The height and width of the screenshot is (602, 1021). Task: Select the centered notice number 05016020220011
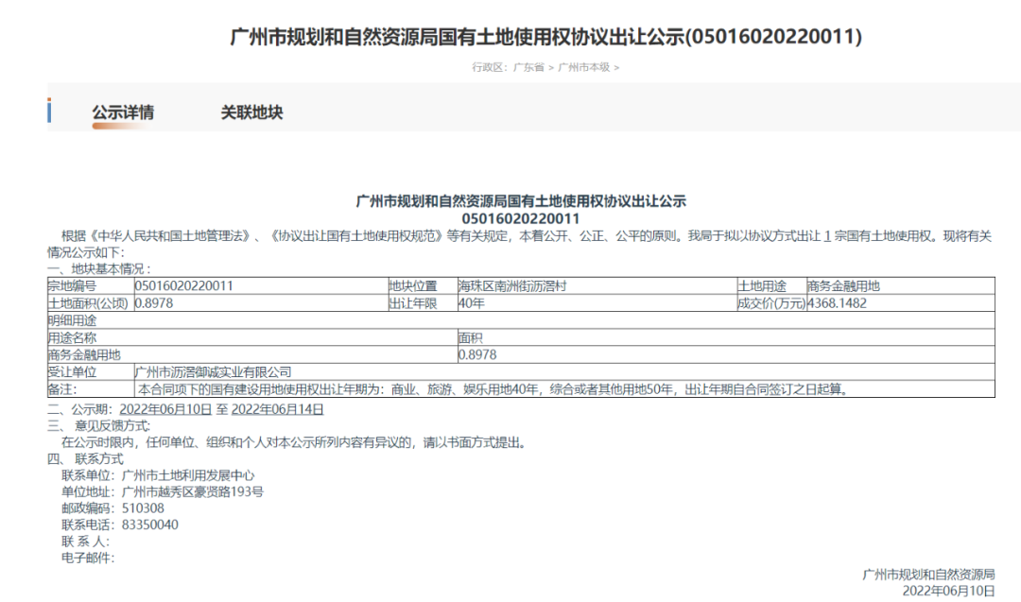click(520, 218)
